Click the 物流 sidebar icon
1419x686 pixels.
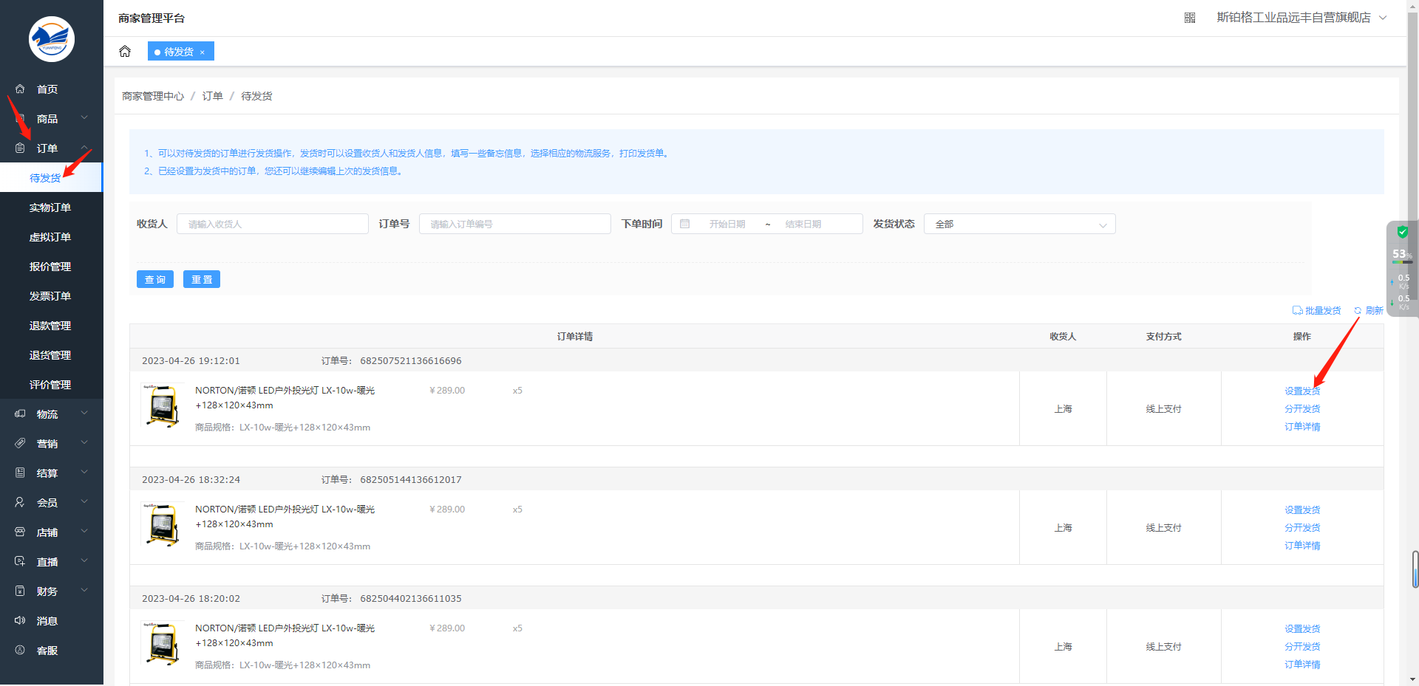click(x=20, y=414)
